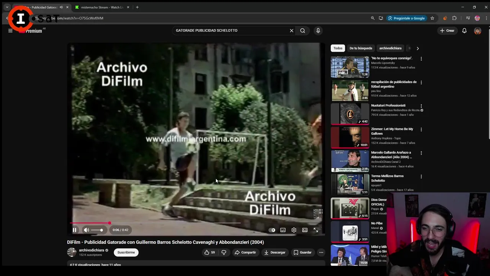This screenshot has width=490, height=276.
Task: Open options for recopilación de publicidades video
Action: click(421, 82)
